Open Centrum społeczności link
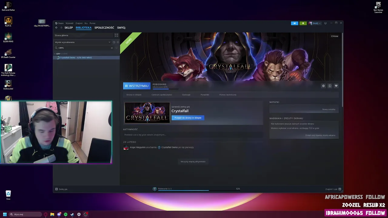The image size is (388, 218). [x=162, y=95]
